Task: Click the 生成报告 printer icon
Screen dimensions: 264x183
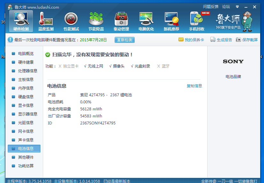Action: (213, 39)
